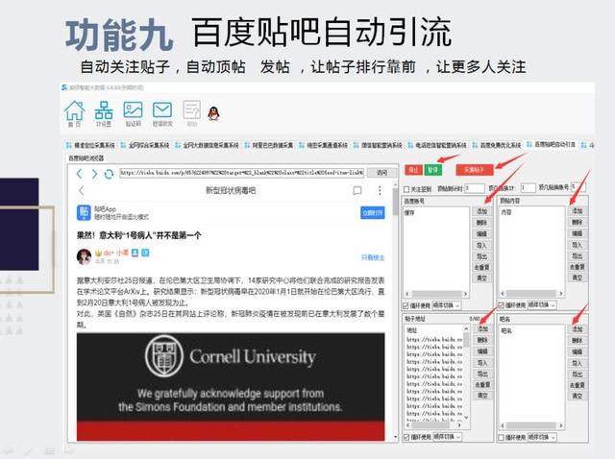This screenshot has height=459, width=615.
Task: Click post title 意大利"1号病人"并不是第一个
Action: 138,235
